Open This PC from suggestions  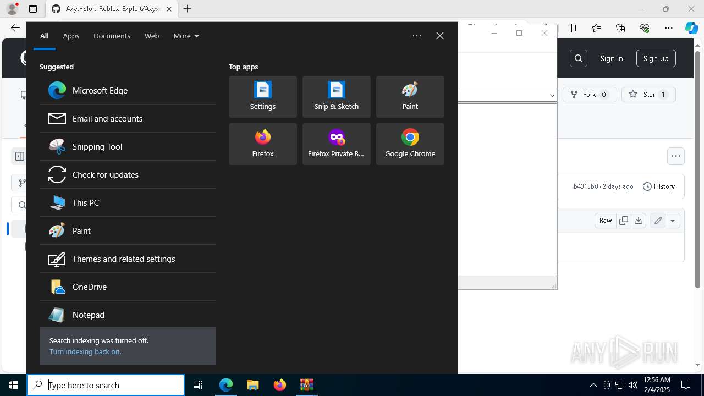pyautogui.click(x=128, y=202)
